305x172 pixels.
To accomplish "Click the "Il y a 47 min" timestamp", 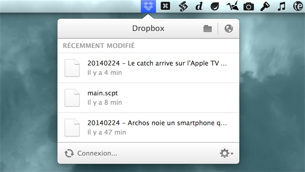I will pos(107,132).
